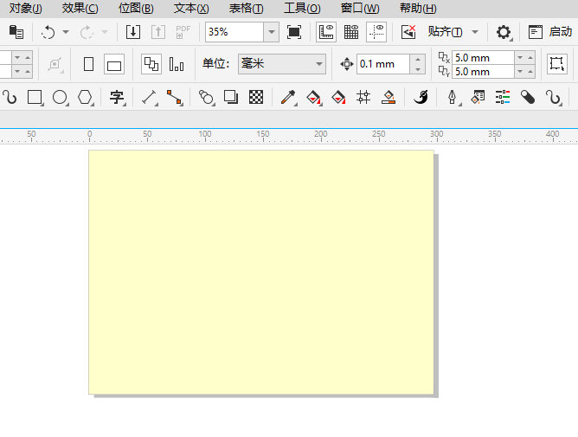Click the duplicate X 5.0 mm field

tap(483, 58)
